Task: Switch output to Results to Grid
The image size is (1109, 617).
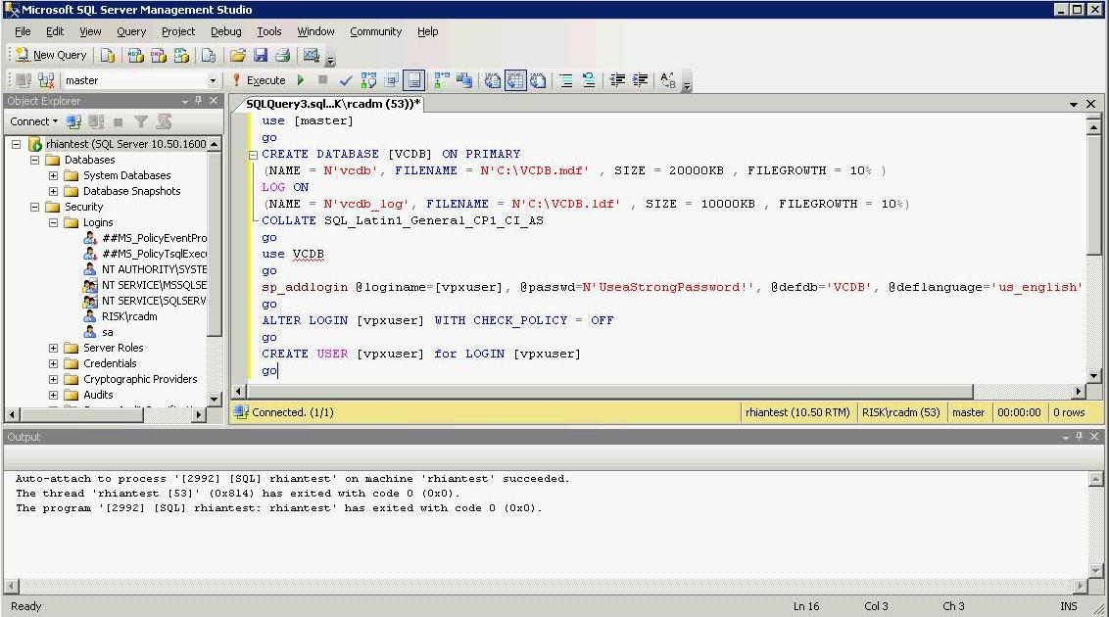Action: click(515, 80)
